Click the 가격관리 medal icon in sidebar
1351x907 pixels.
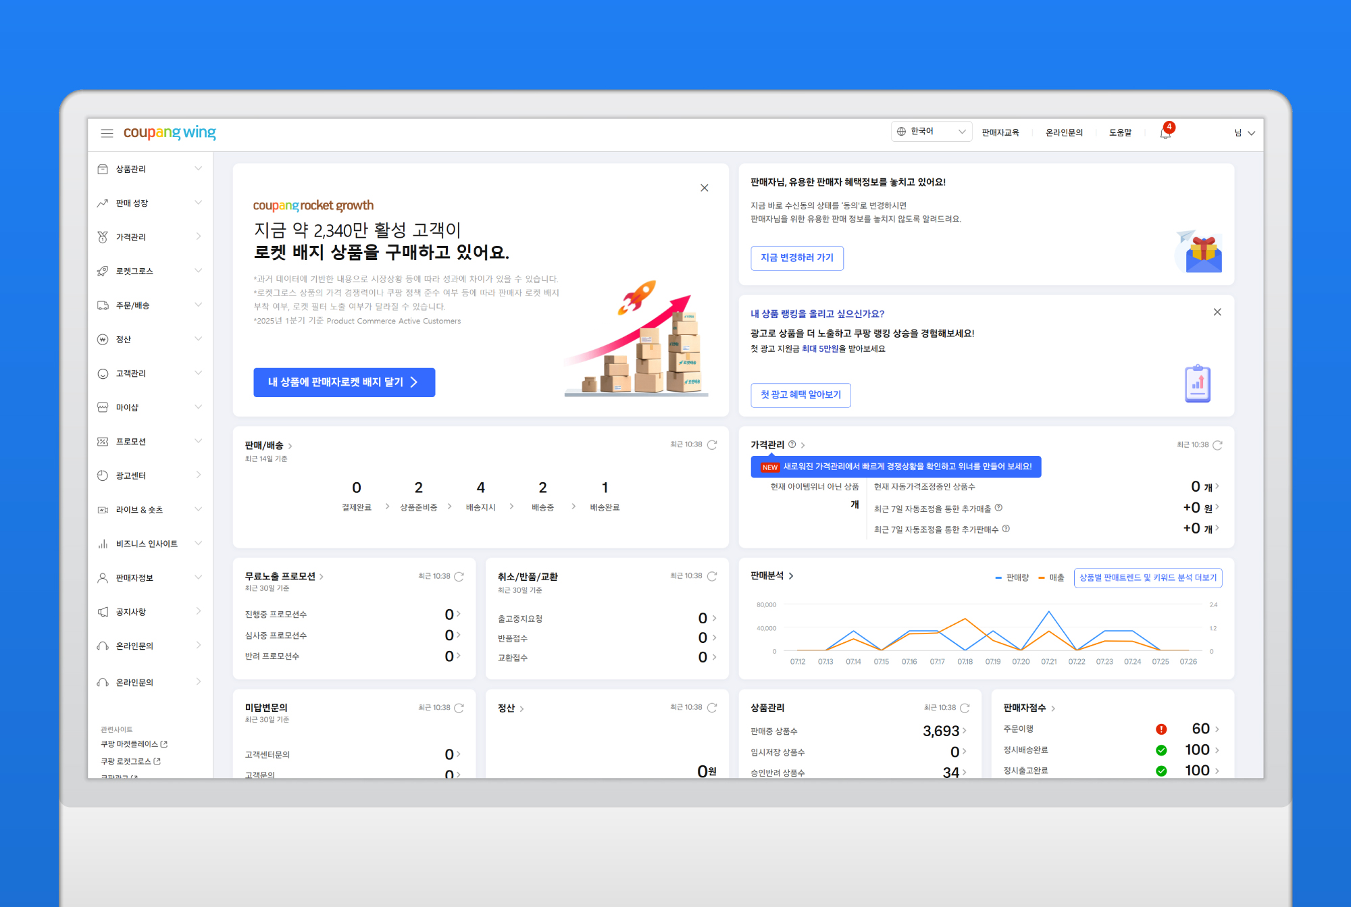click(x=103, y=237)
